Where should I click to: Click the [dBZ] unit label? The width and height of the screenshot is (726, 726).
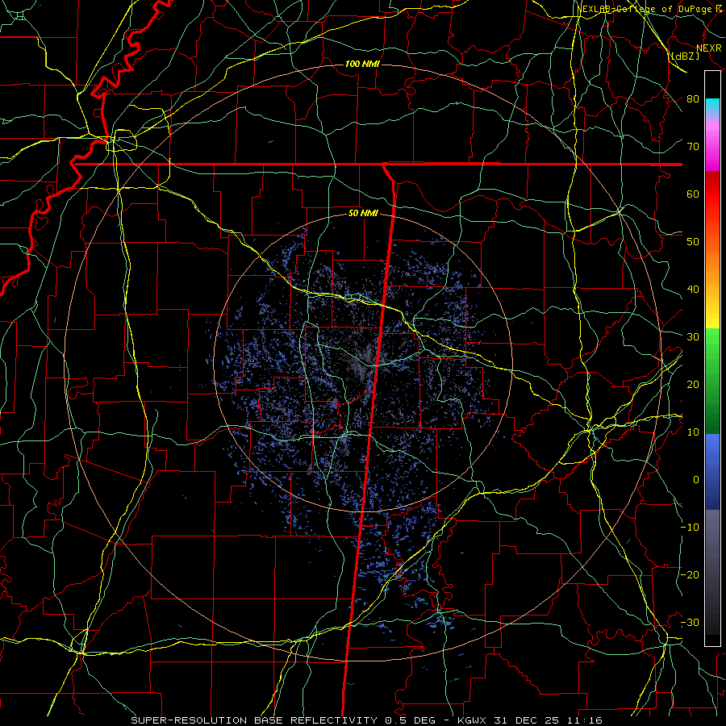pyautogui.click(x=685, y=56)
